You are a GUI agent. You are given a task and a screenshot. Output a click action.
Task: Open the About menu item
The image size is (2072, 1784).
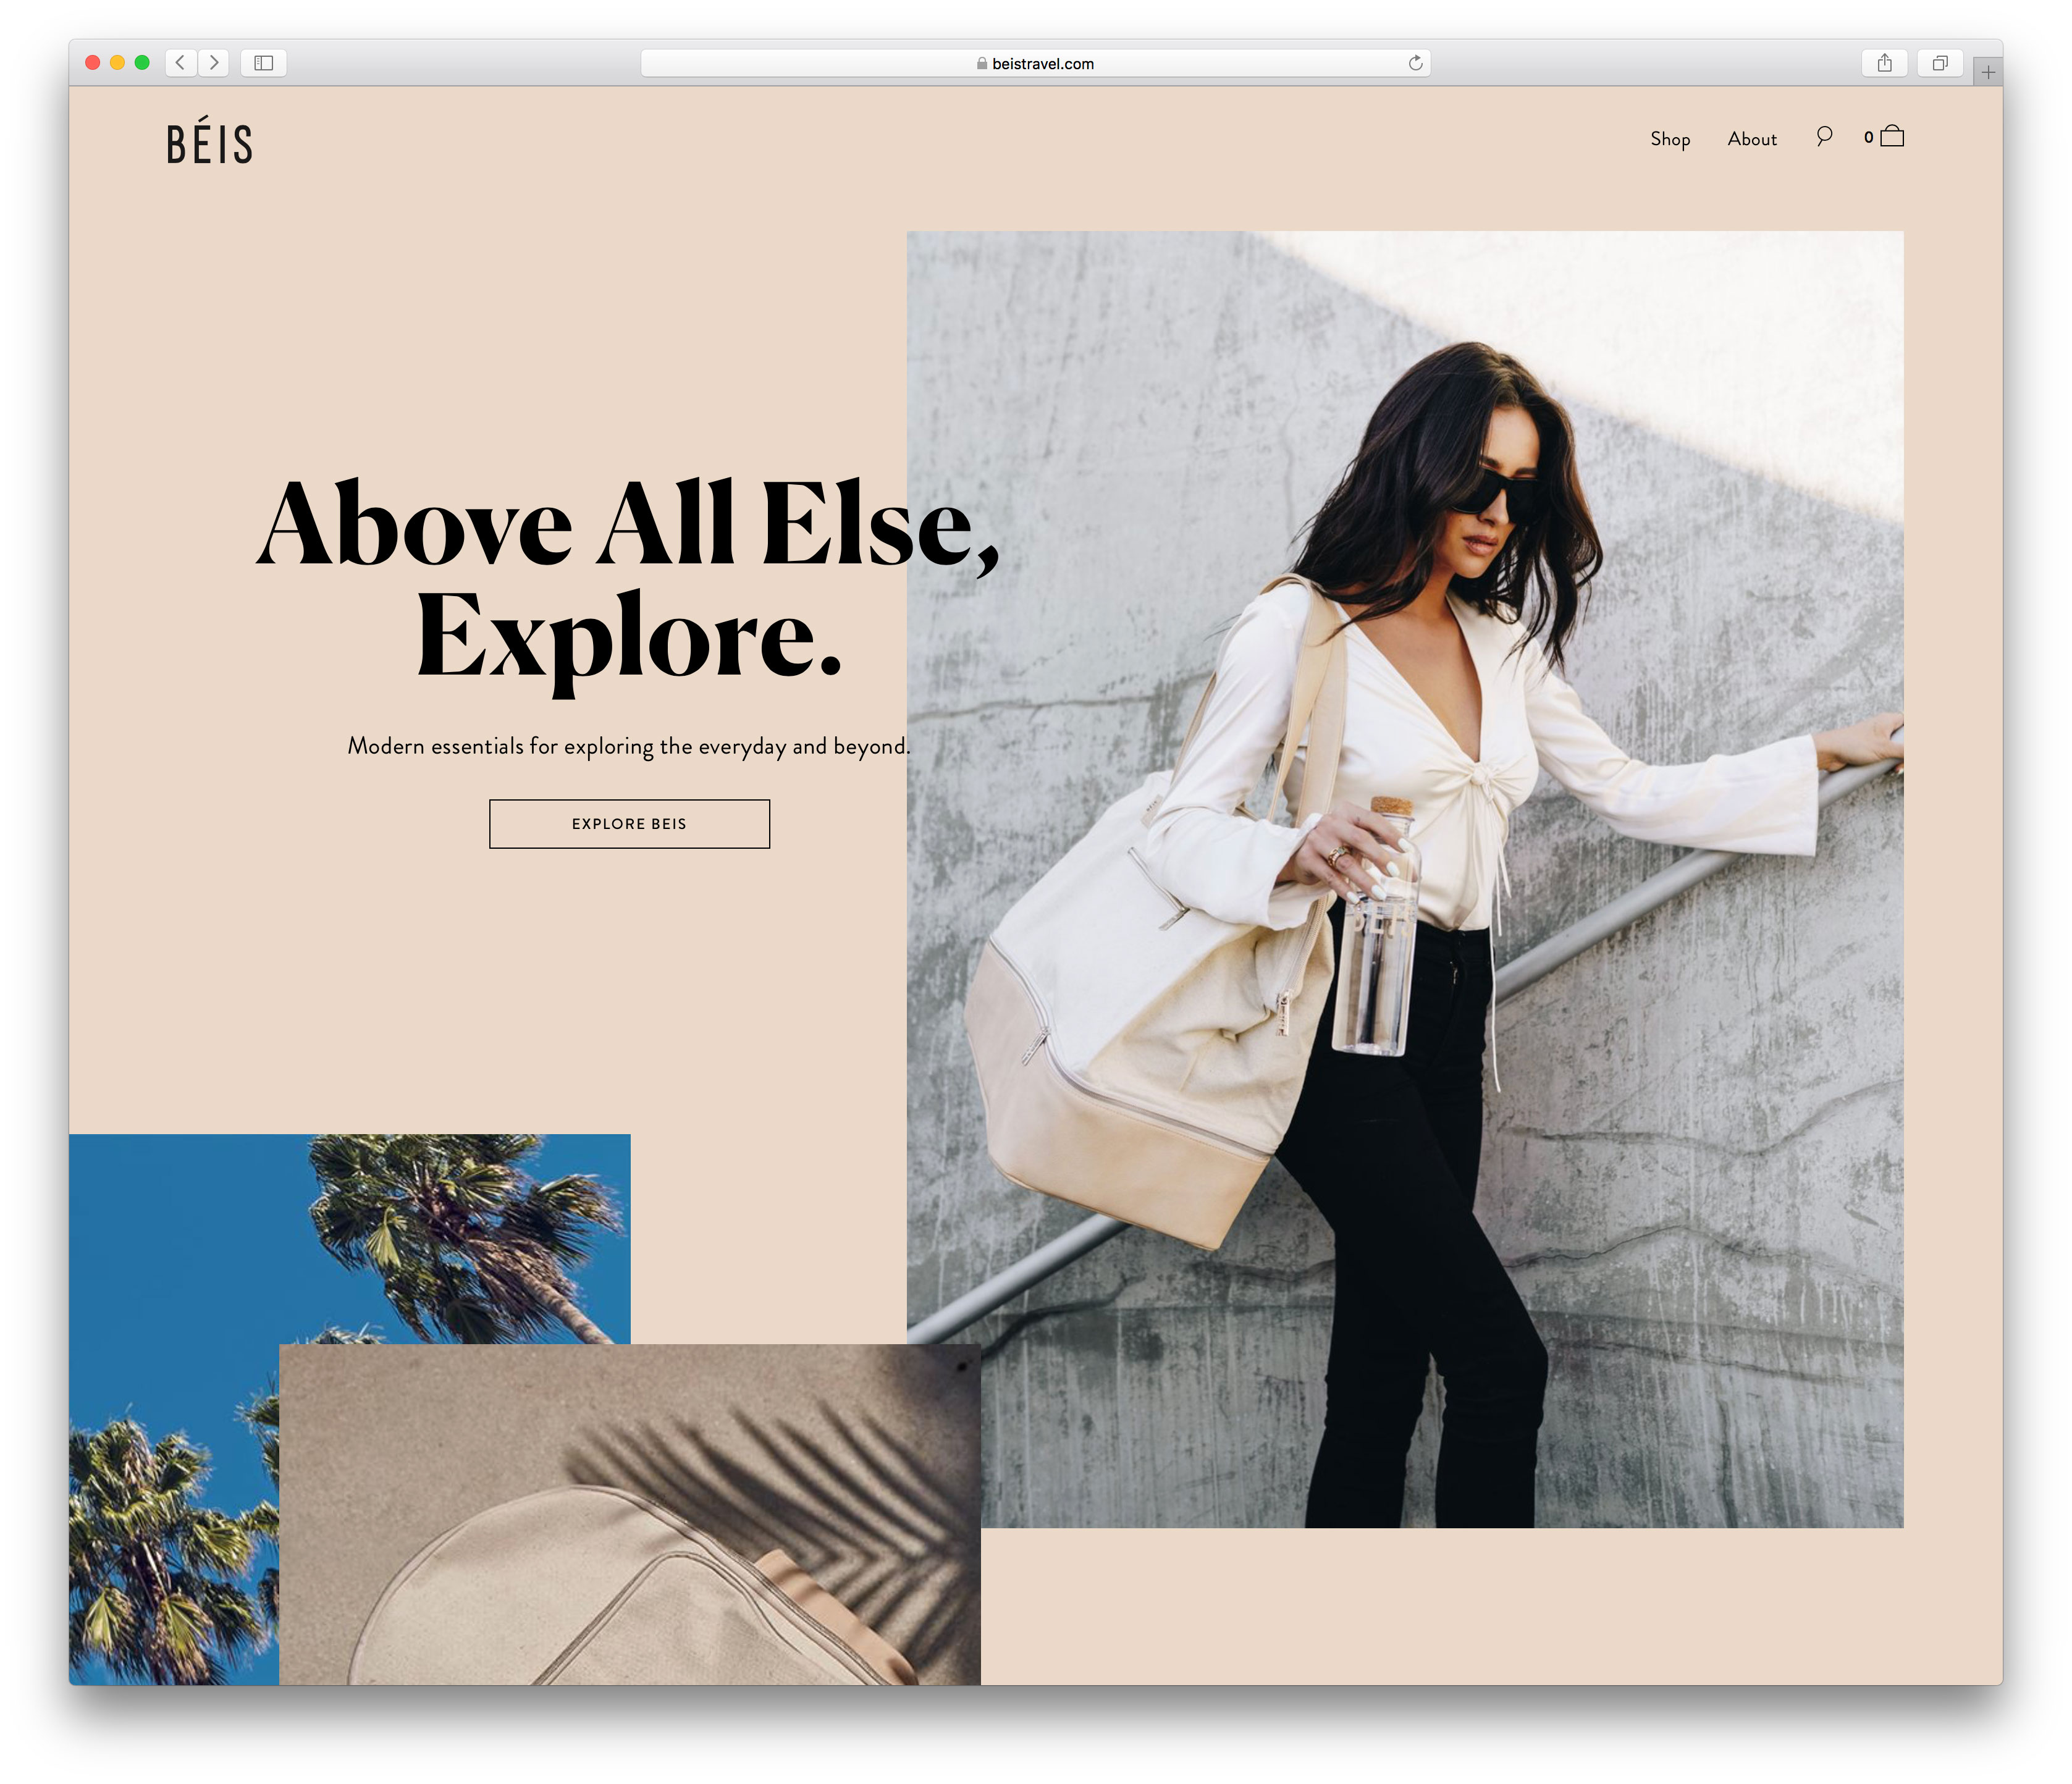1752,139
